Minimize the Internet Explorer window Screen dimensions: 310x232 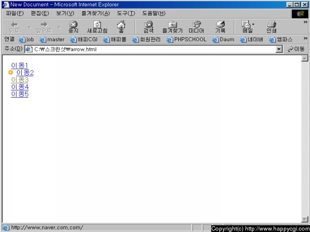[290, 4]
